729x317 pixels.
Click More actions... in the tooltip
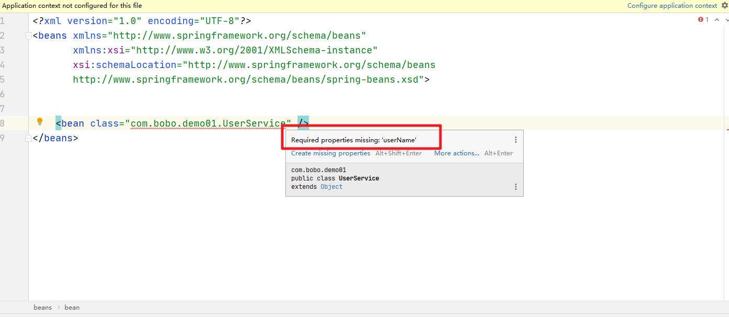[x=457, y=153]
